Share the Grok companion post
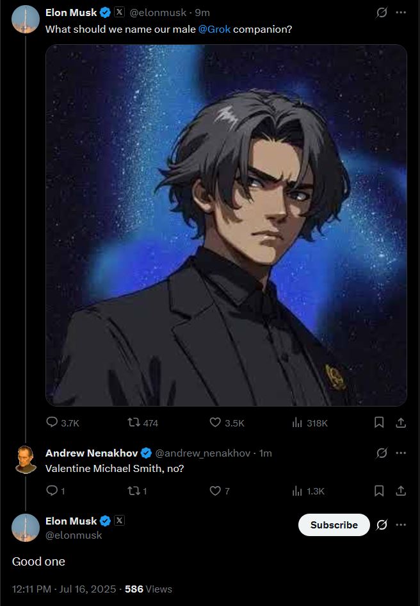 coord(401,423)
